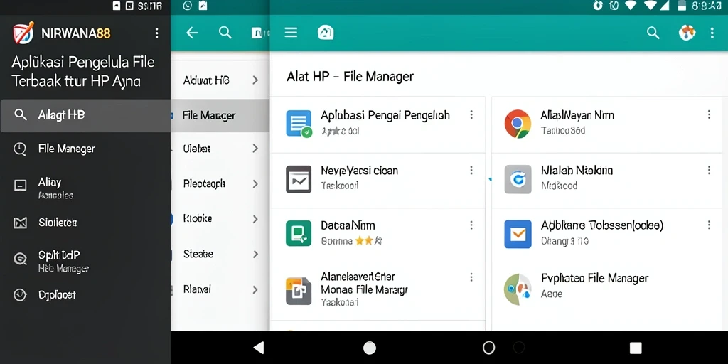The image size is (728, 364).
Task: Select File Manager in dark sidebar
Action: click(85, 149)
